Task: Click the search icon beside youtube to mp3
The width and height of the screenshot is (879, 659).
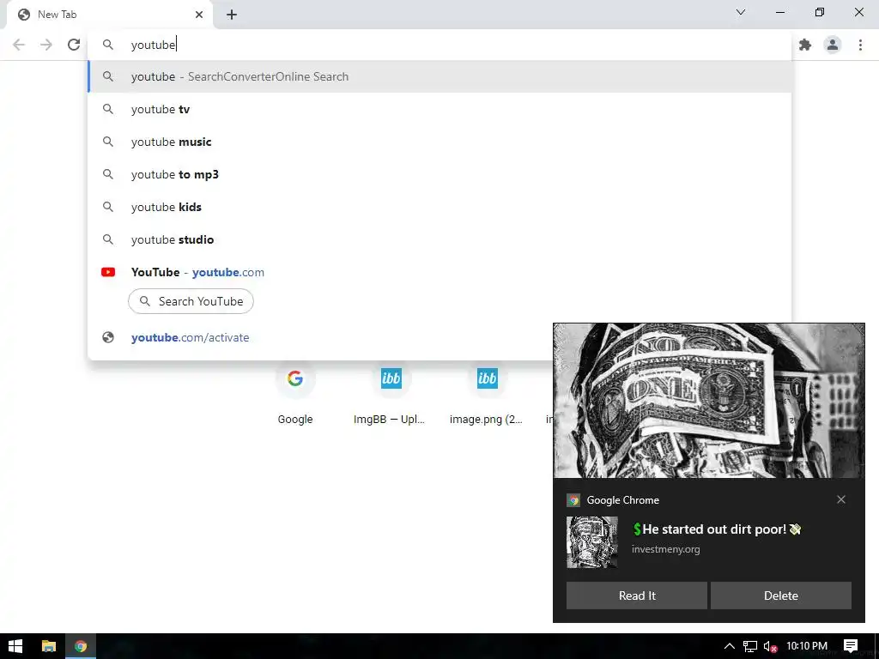Action: (x=108, y=174)
